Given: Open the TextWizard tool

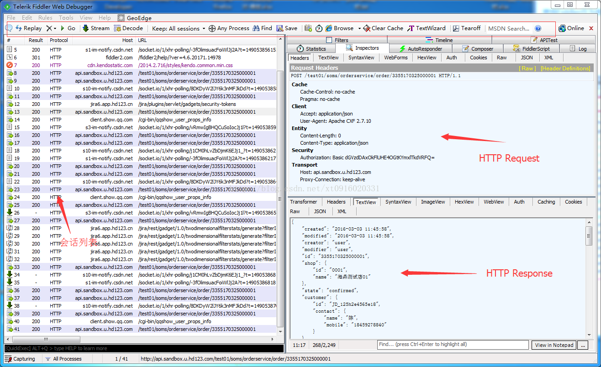Looking at the screenshot, I should point(427,28).
